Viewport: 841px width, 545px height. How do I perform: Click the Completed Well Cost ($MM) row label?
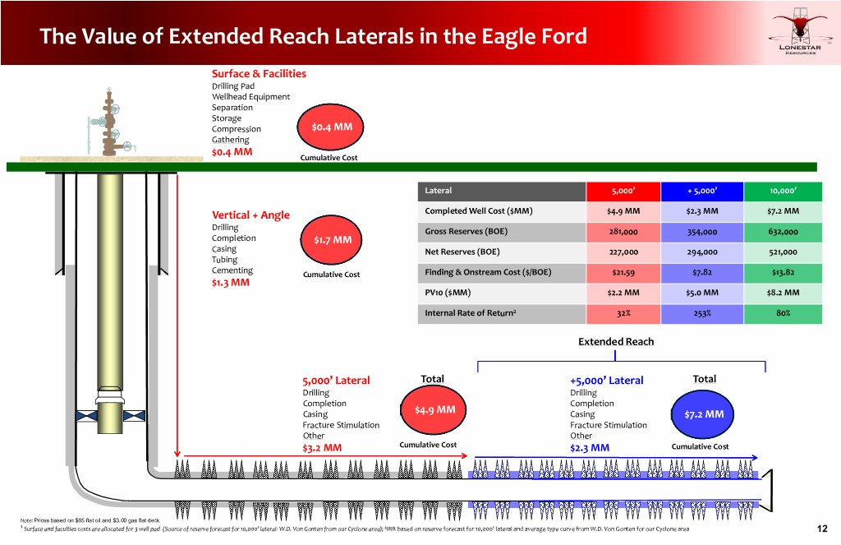pyautogui.click(x=479, y=211)
